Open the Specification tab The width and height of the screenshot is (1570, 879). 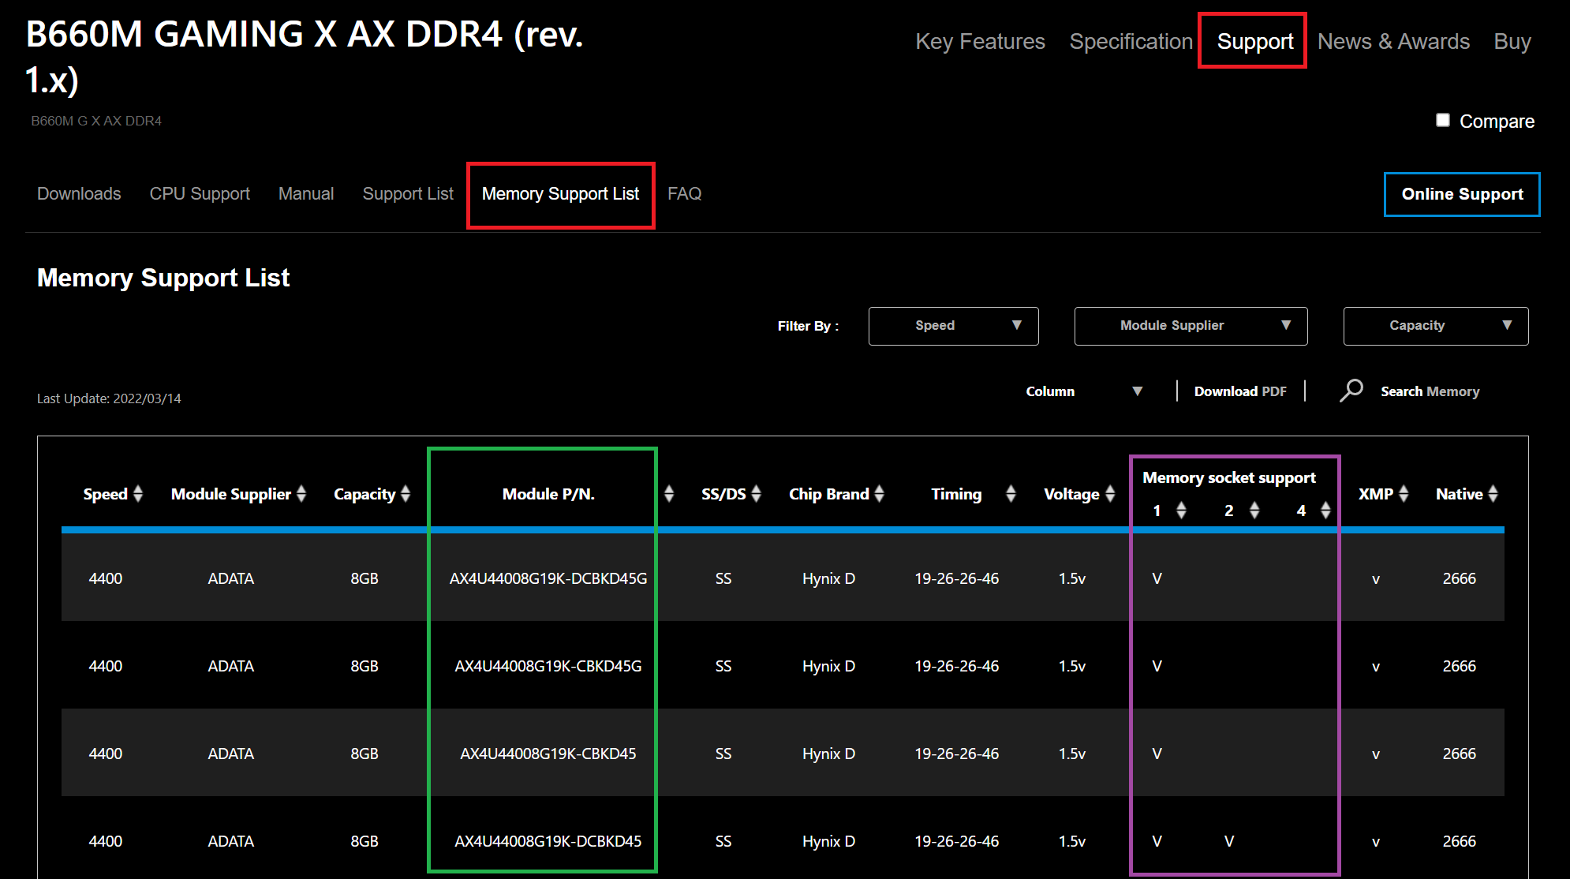[x=1131, y=41]
